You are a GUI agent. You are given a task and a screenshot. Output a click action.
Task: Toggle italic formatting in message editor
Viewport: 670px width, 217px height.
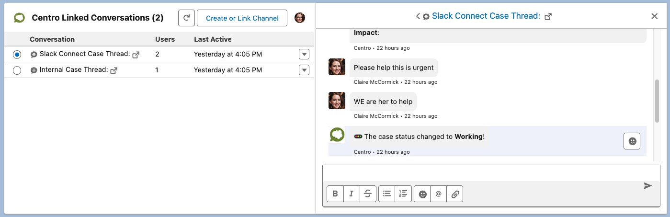tap(352, 194)
